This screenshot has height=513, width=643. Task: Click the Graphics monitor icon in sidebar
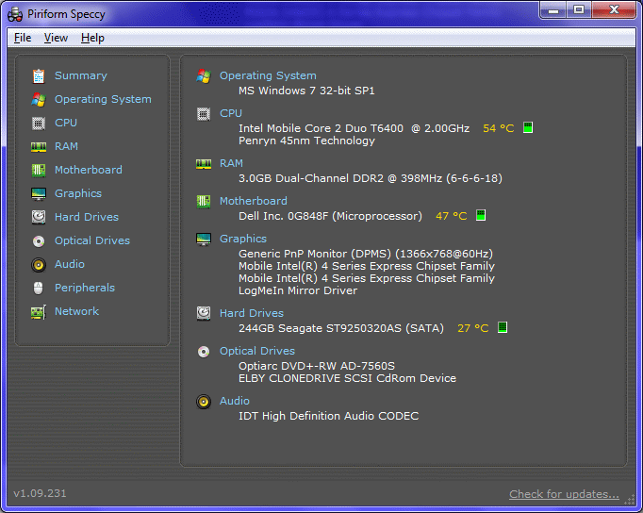click(39, 194)
